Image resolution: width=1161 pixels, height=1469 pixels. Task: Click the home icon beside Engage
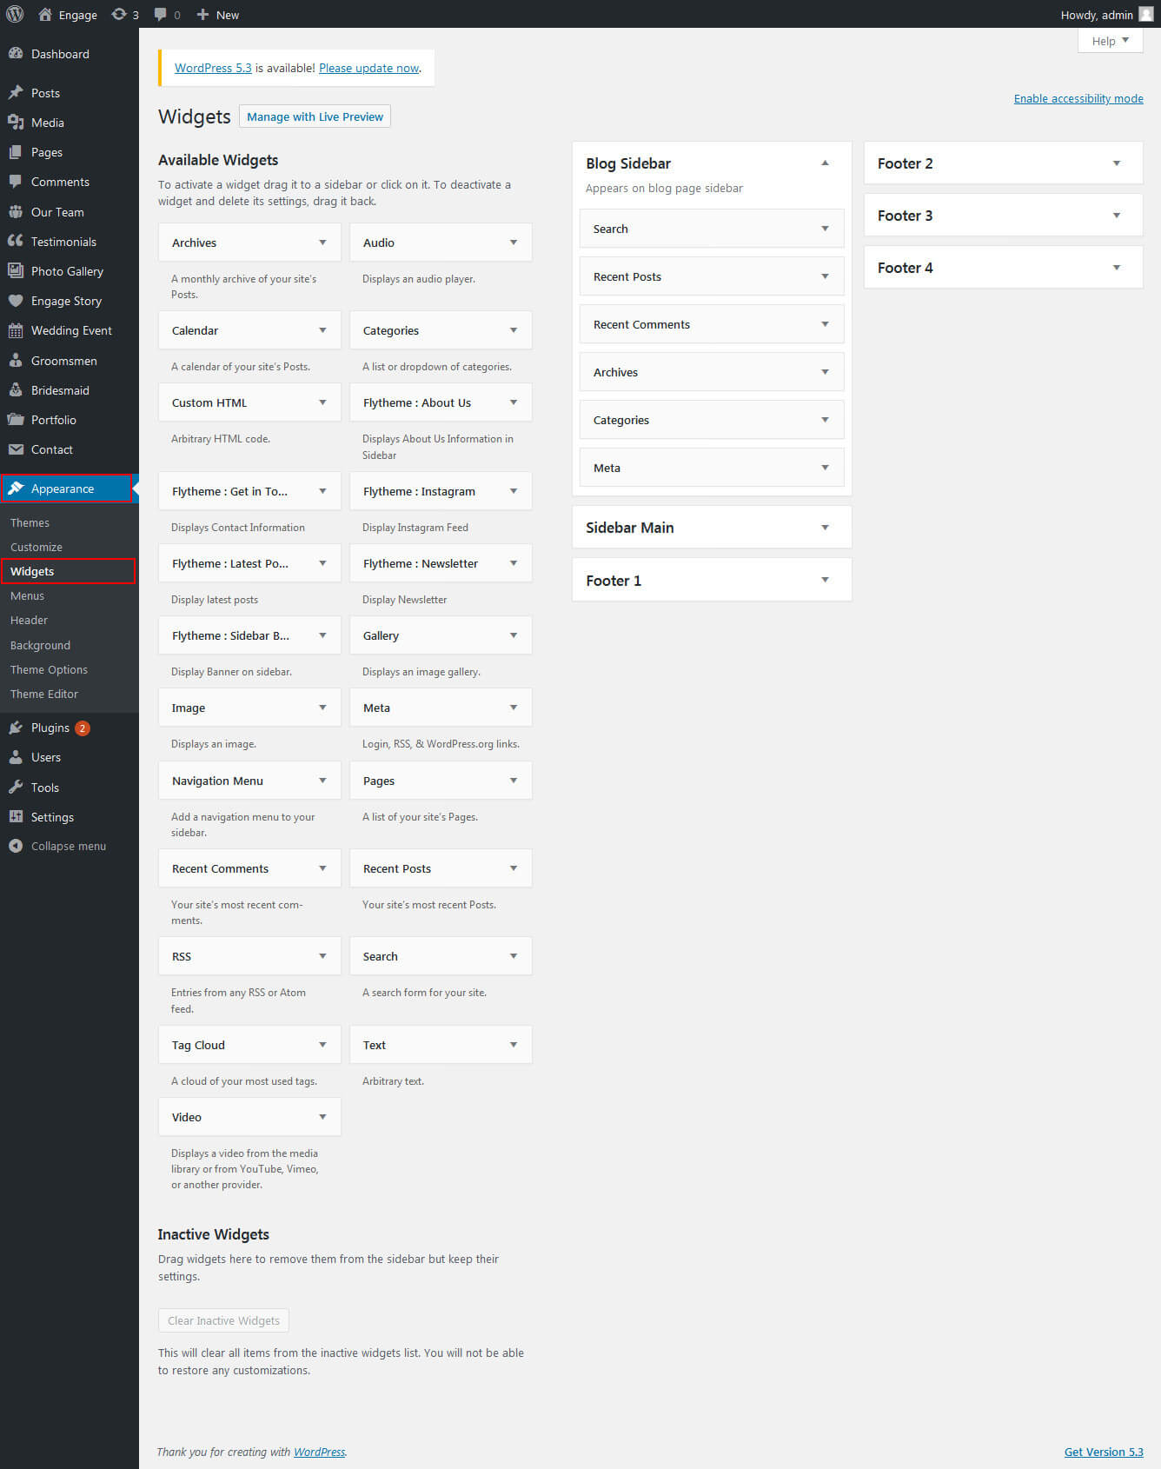click(45, 14)
